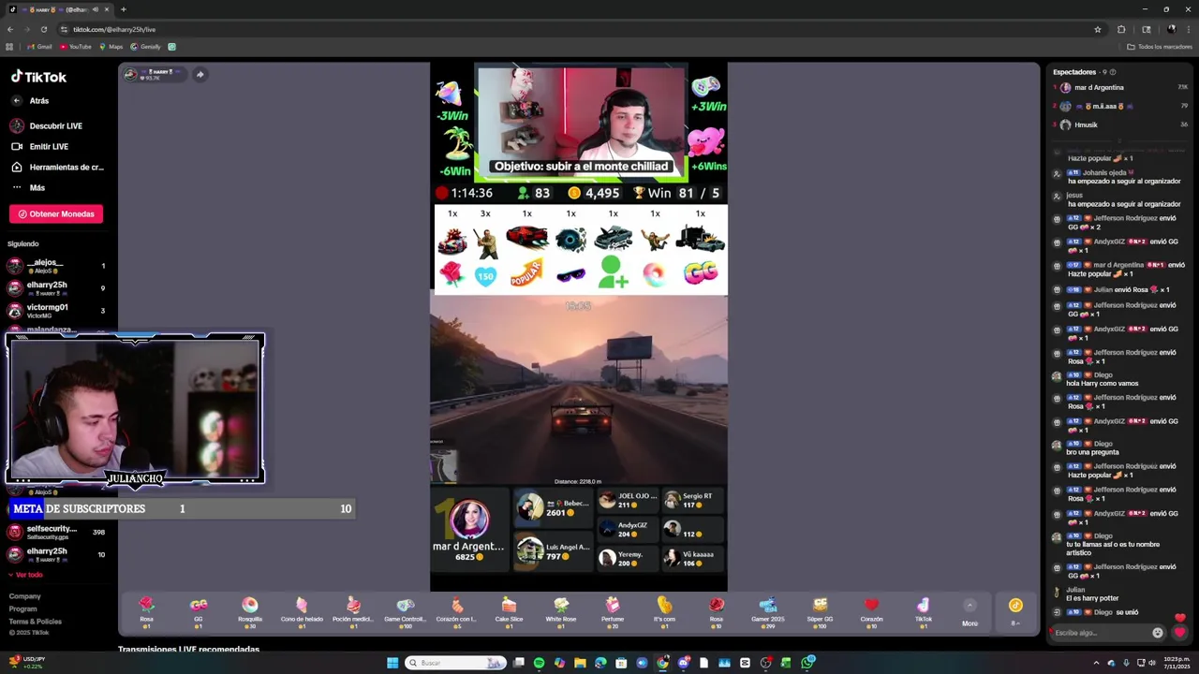The image size is (1199, 674).
Task: Open the Más menu in sidebar
Action: [x=28, y=188]
